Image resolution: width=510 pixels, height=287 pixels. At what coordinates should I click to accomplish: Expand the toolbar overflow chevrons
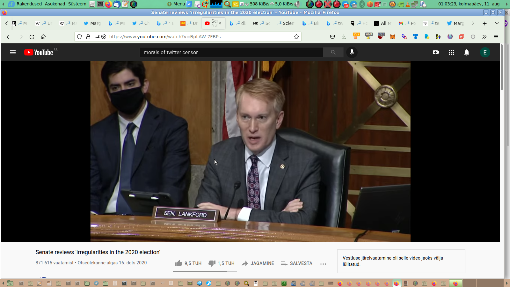(484, 37)
